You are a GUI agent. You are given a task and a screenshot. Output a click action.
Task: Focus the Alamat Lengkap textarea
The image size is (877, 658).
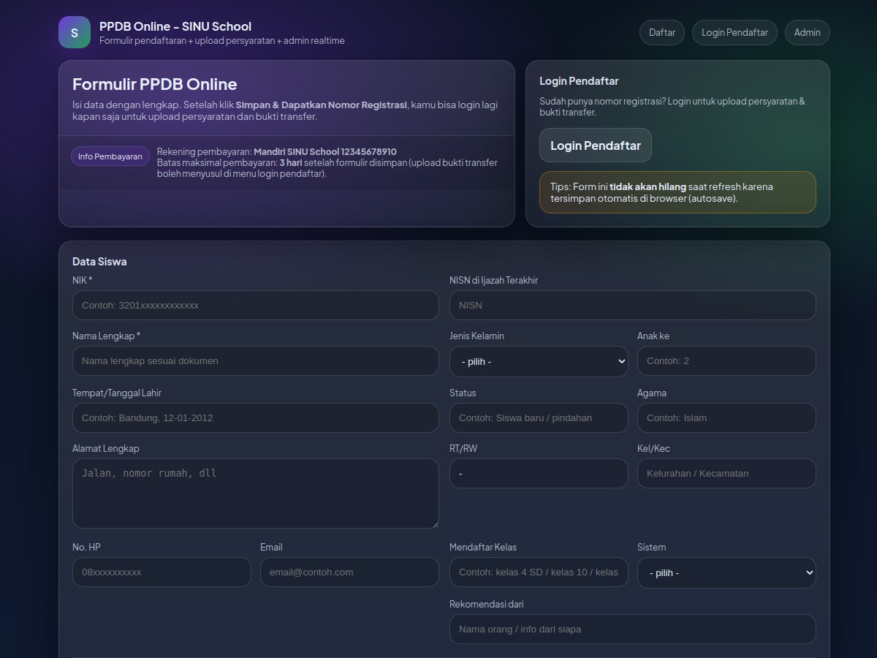(x=256, y=494)
